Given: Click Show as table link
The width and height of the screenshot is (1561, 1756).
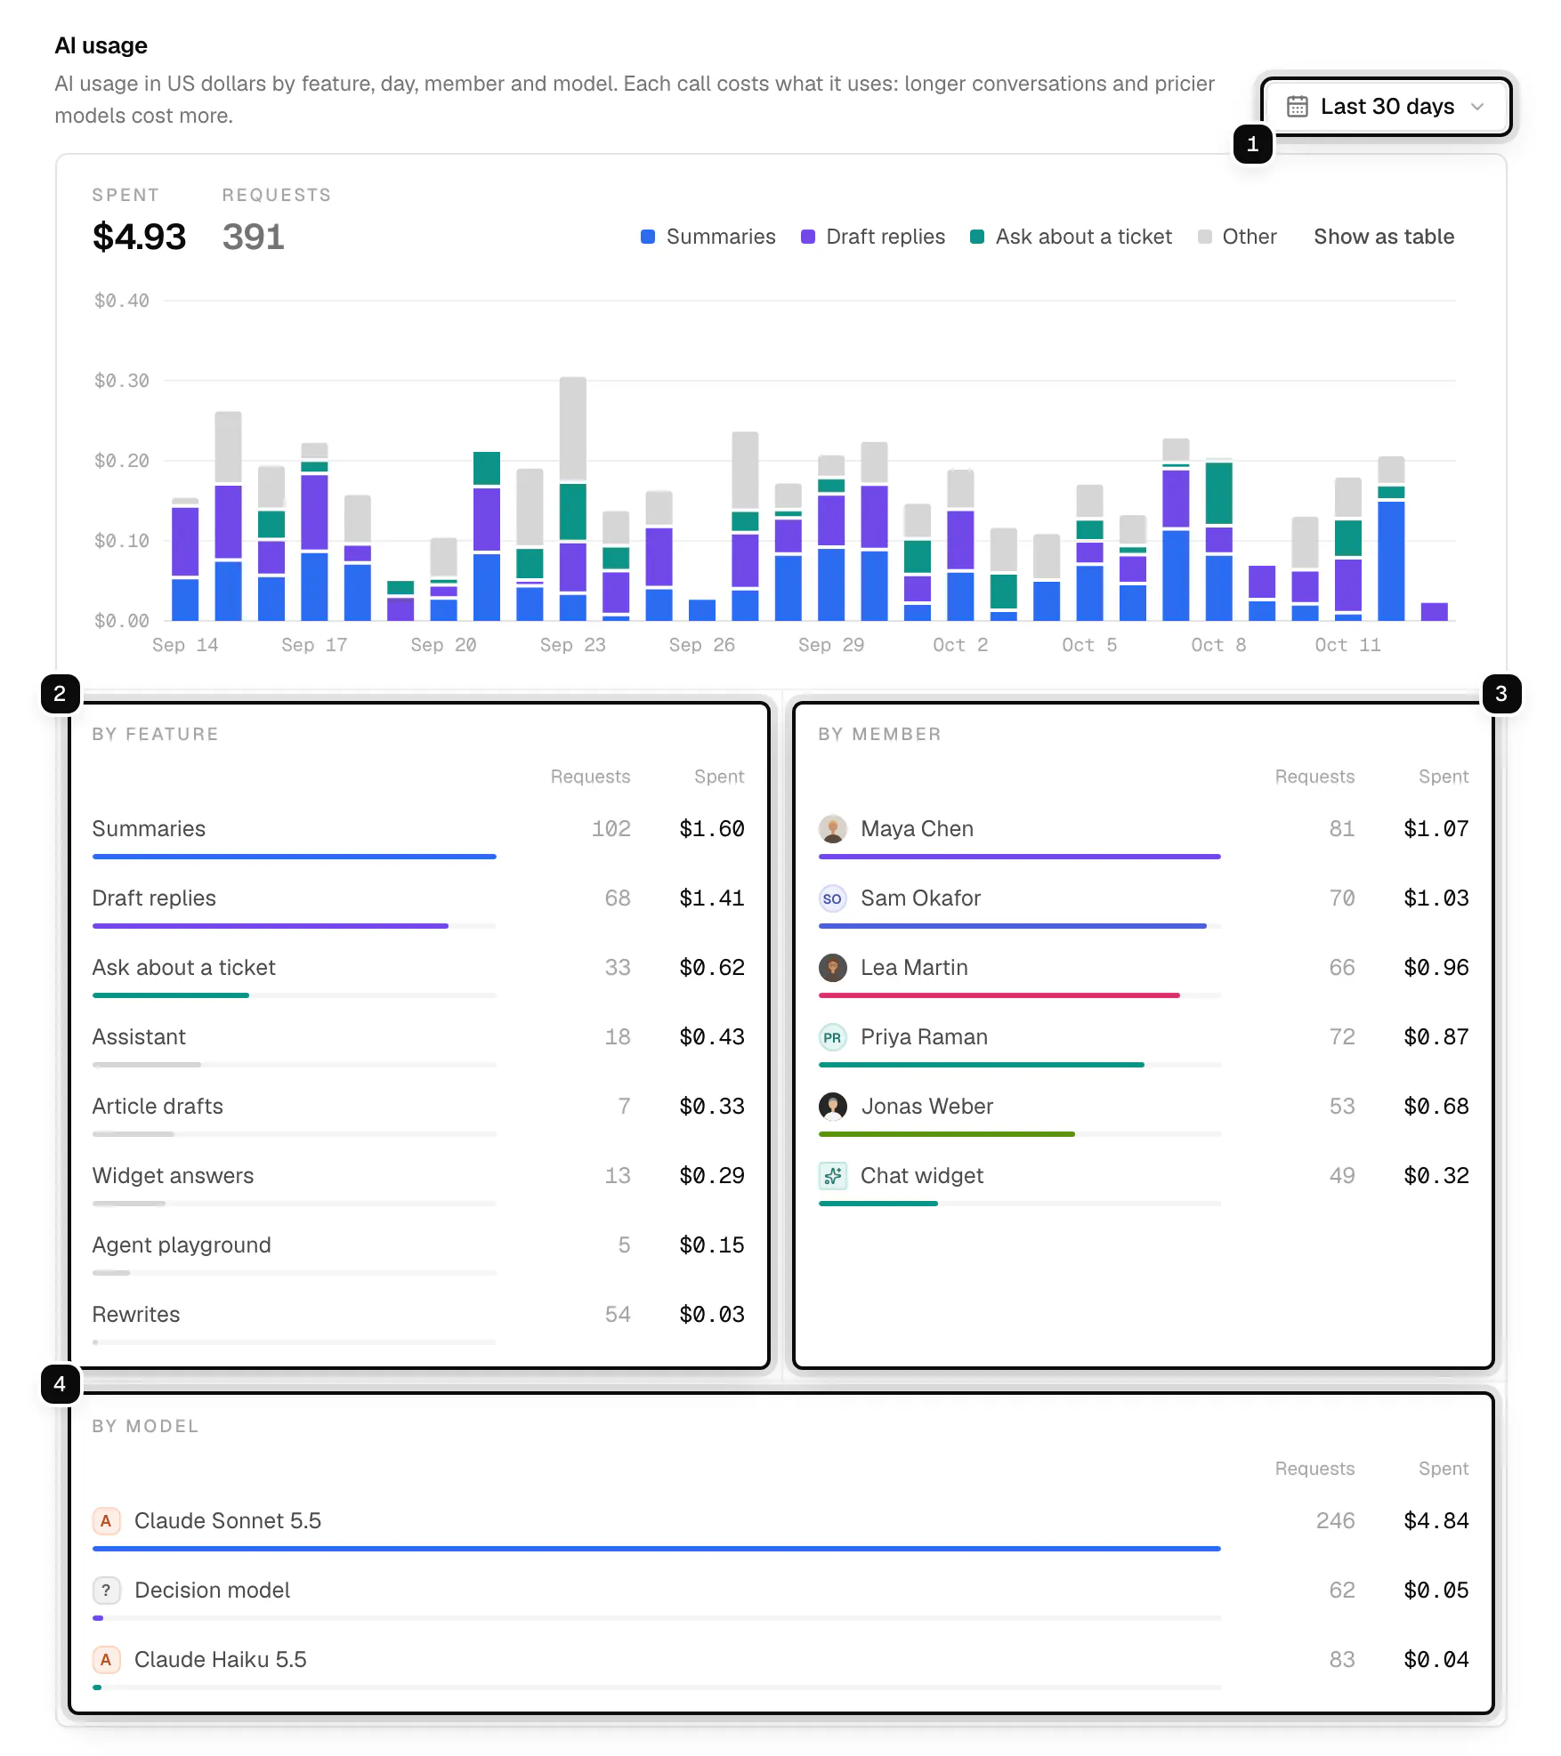Looking at the screenshot, I should coord(1384,237).
